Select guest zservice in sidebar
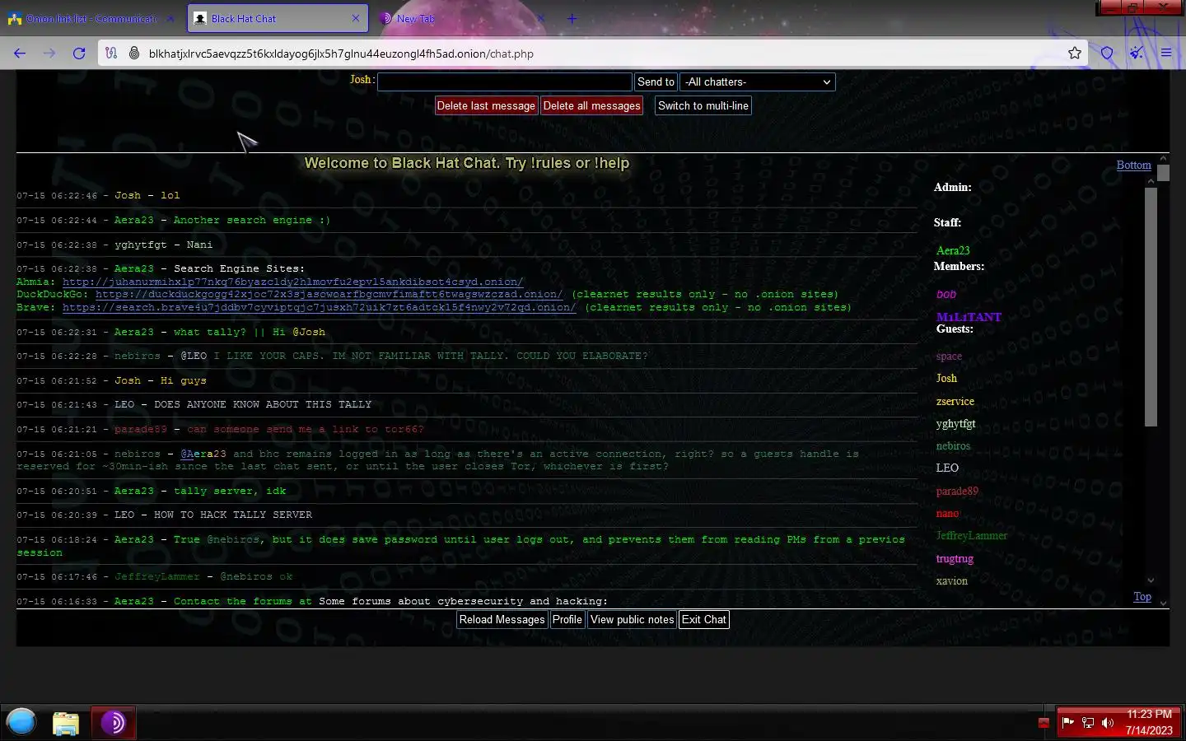The image size is (1186, 741). click(x=955, y=401)
